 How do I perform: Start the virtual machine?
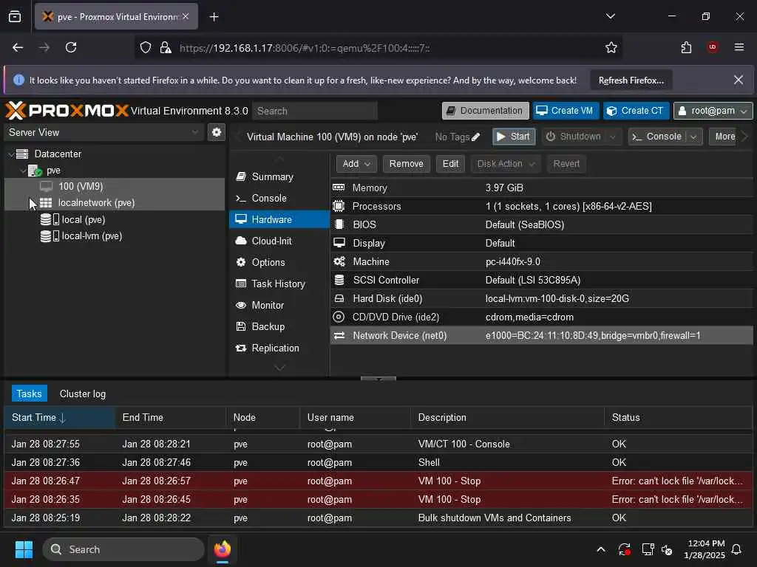tap(514, 137)
